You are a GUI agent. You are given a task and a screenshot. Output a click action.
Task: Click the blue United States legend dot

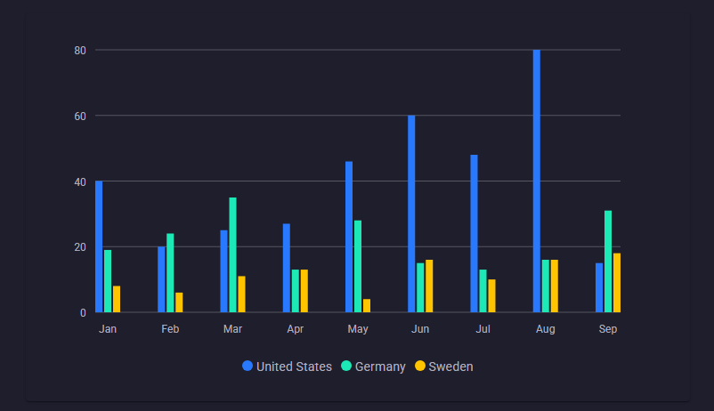click(x=247, y=367)
